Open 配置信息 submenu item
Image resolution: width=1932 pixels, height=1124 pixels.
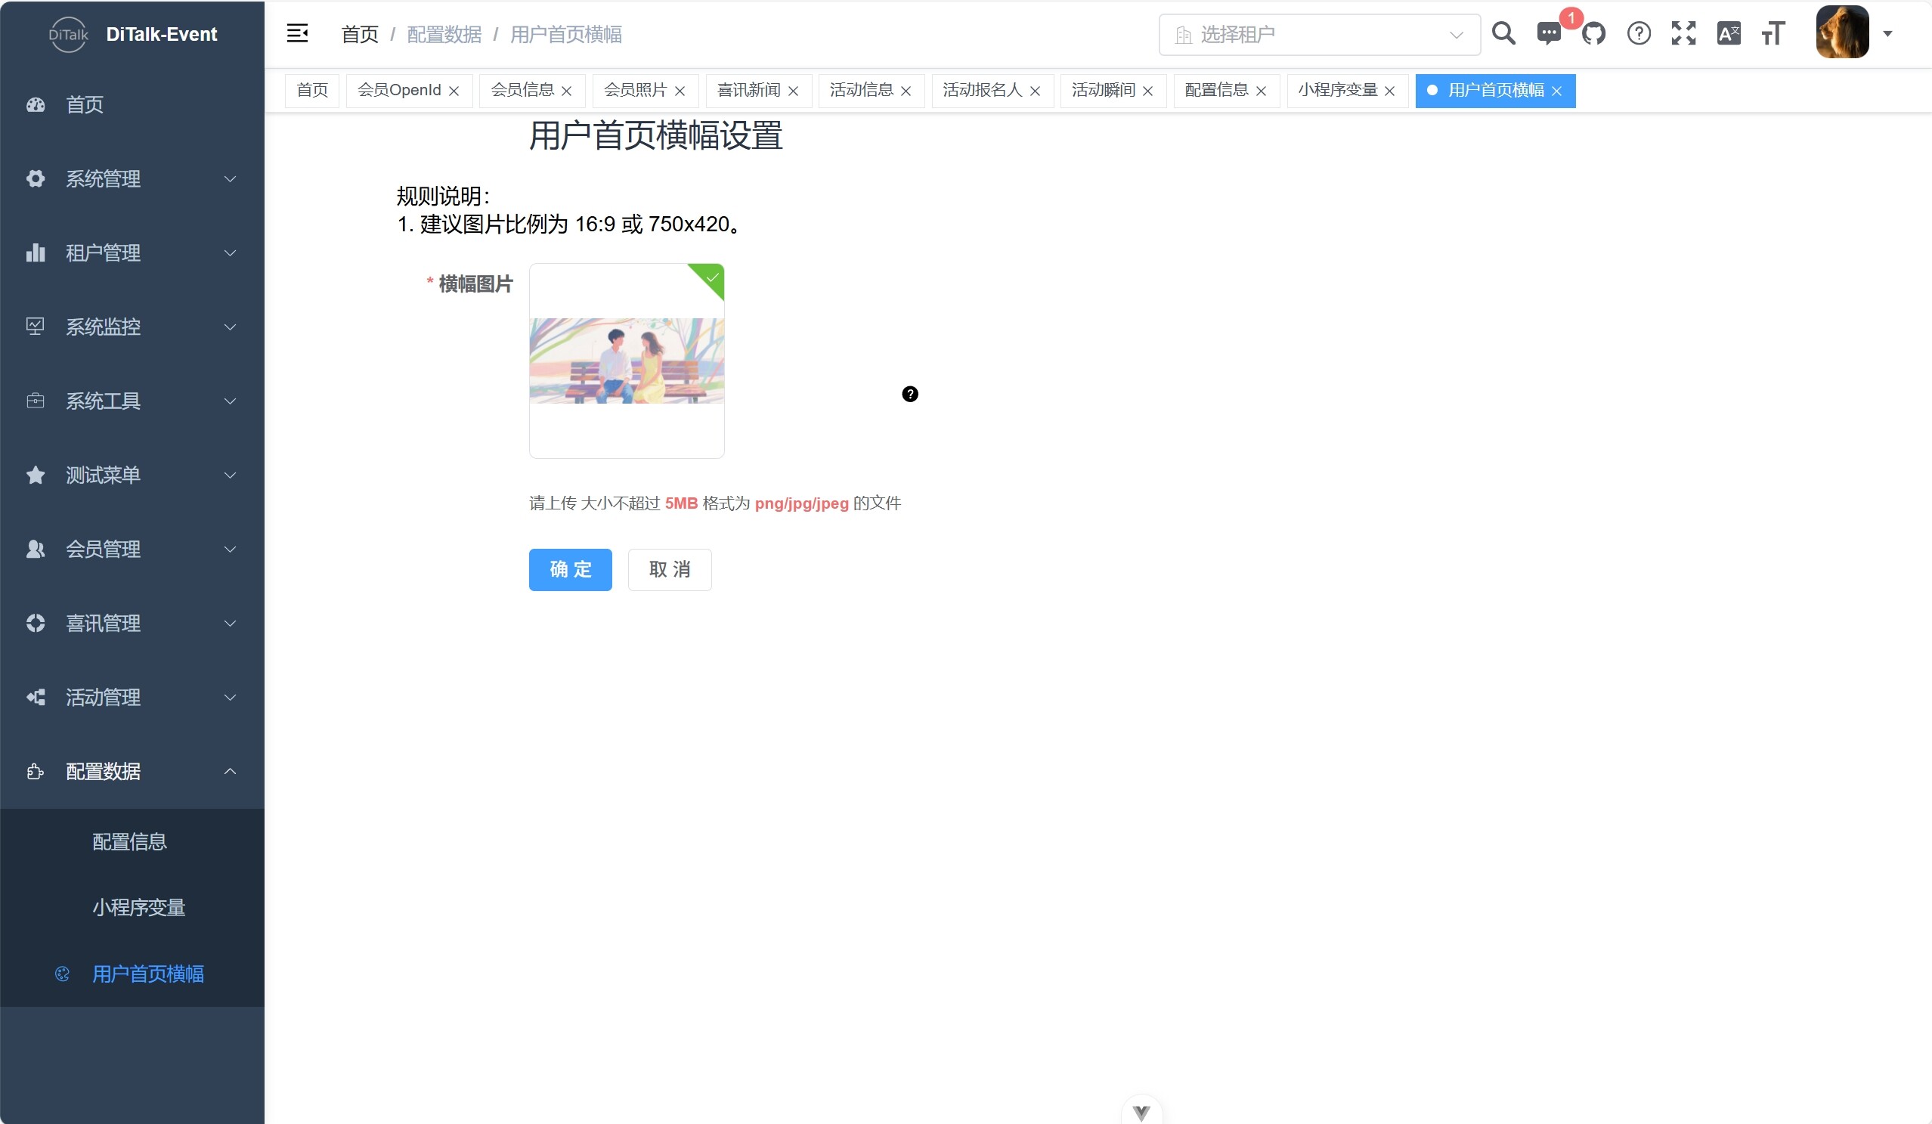pos(129,842)
